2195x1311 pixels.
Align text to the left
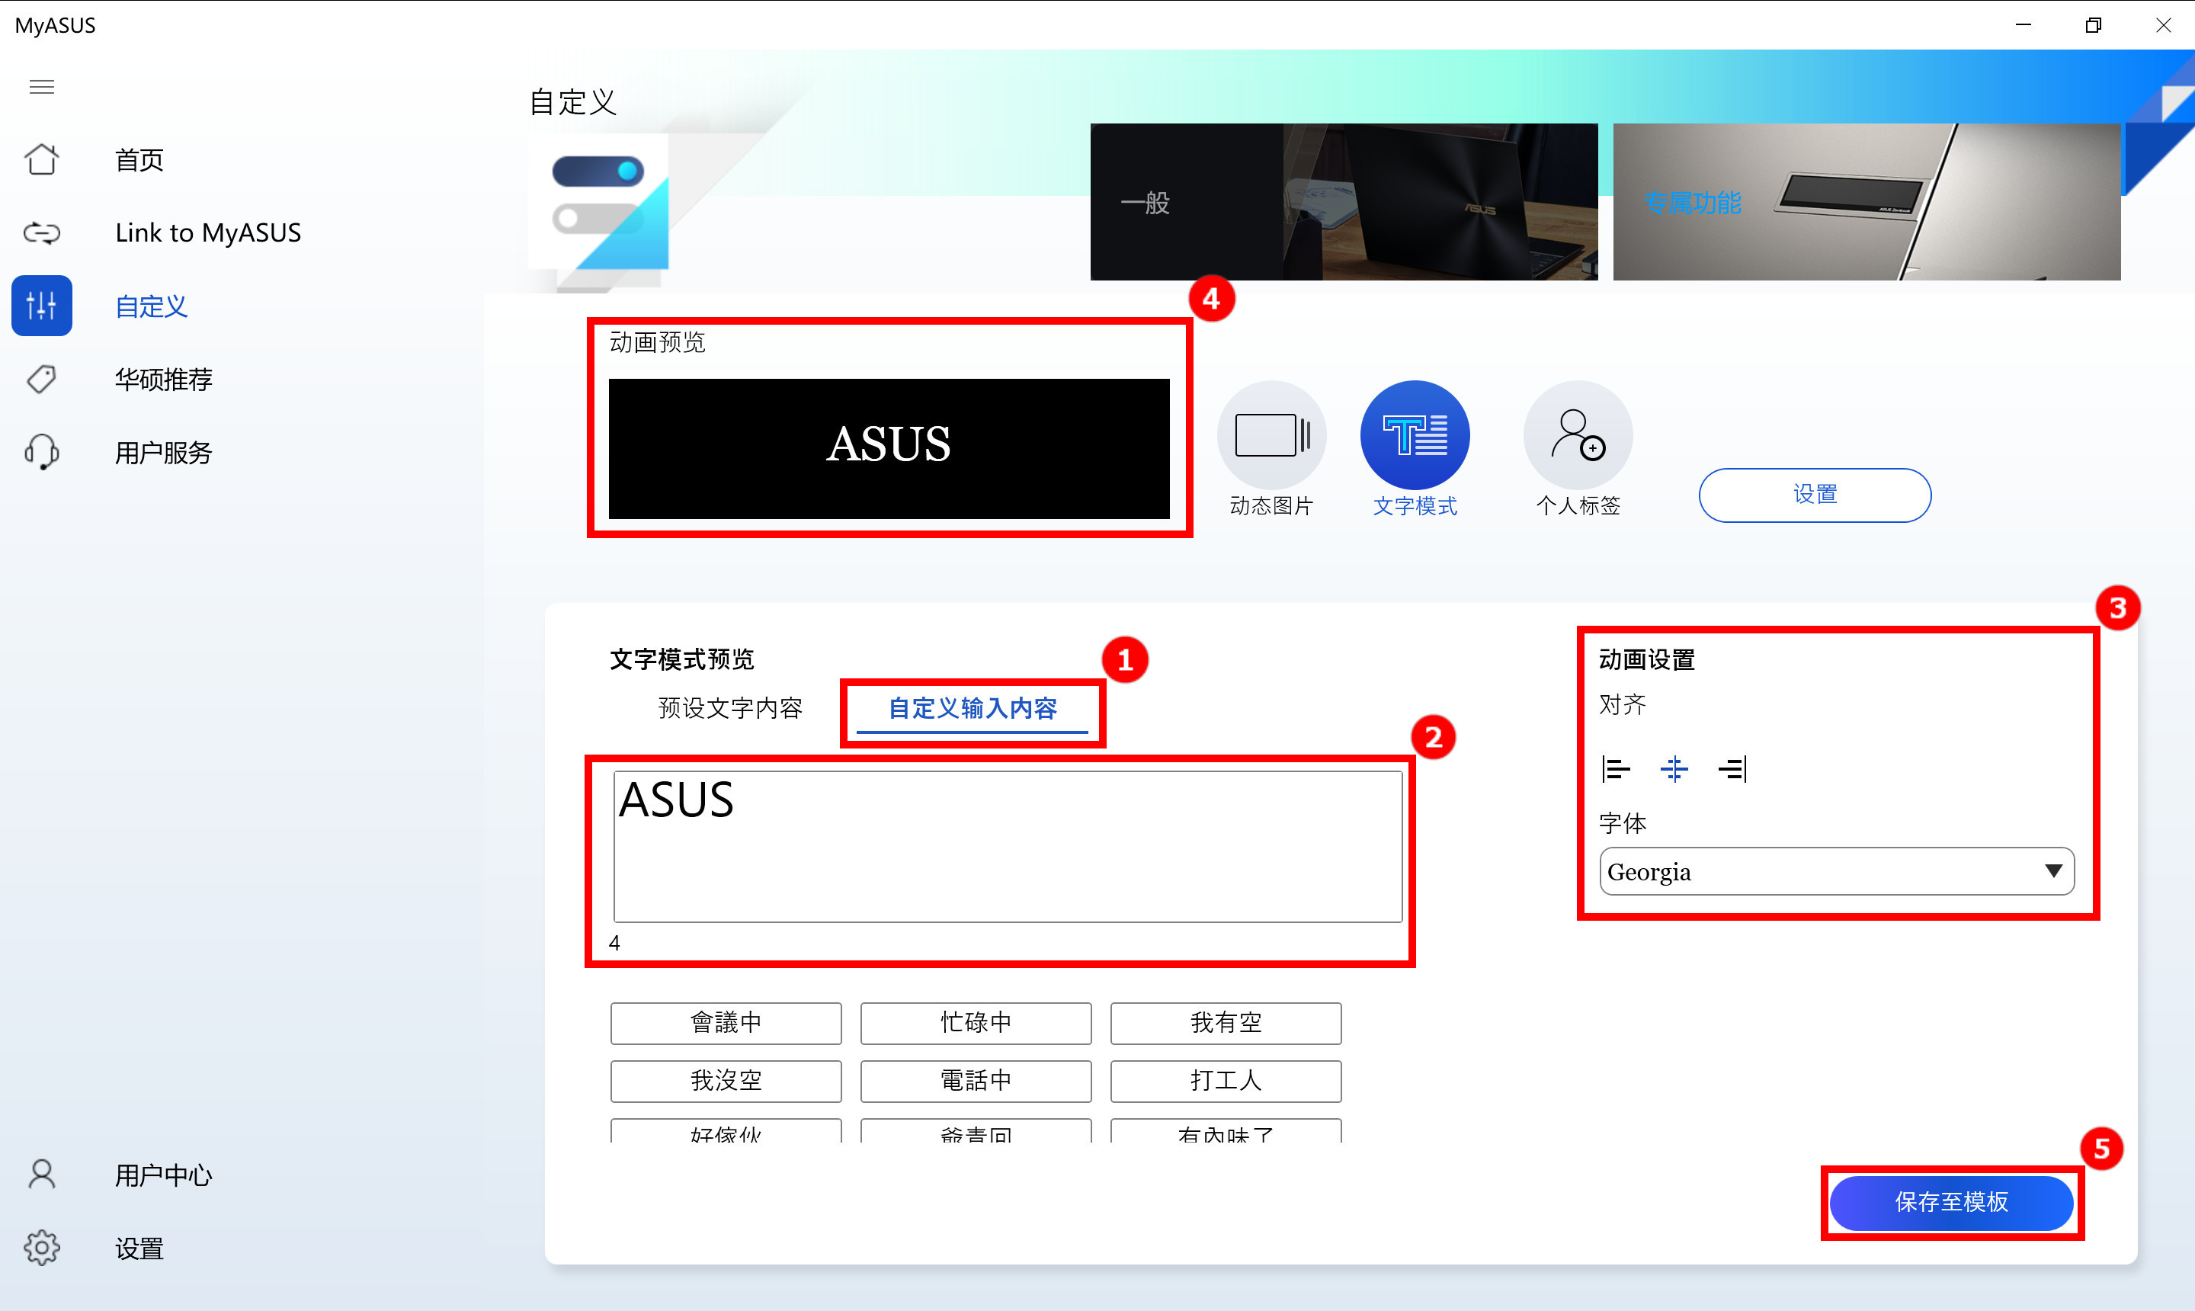[x=1616, y=770]
